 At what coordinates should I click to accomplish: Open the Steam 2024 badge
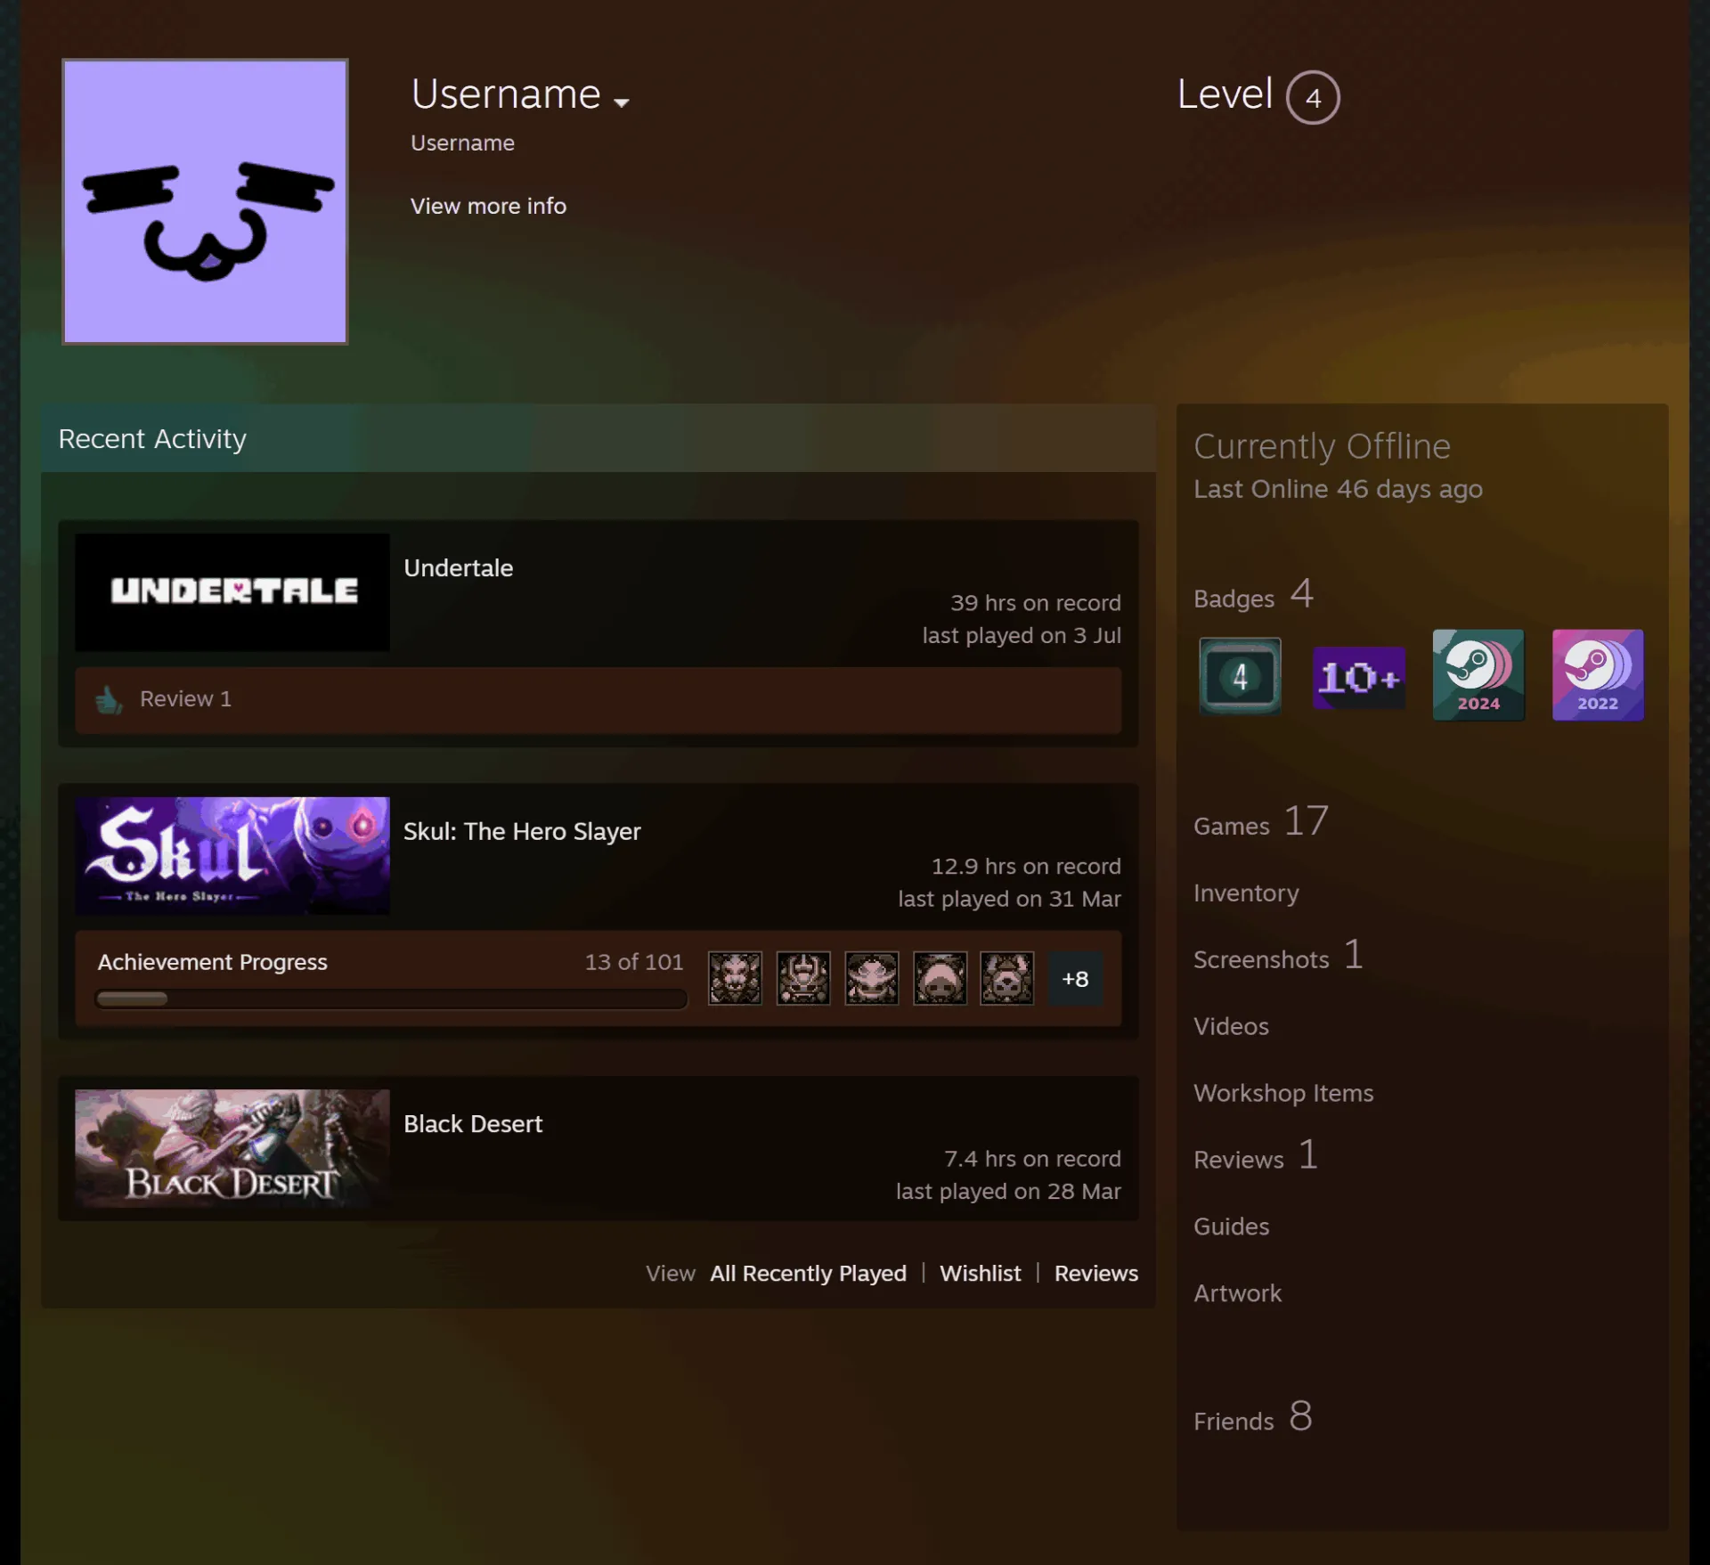pyautogui.click(x=1478, y=674)
